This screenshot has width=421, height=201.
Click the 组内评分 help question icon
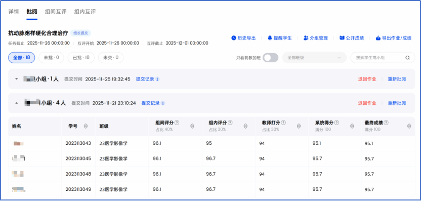coord(230,123)
